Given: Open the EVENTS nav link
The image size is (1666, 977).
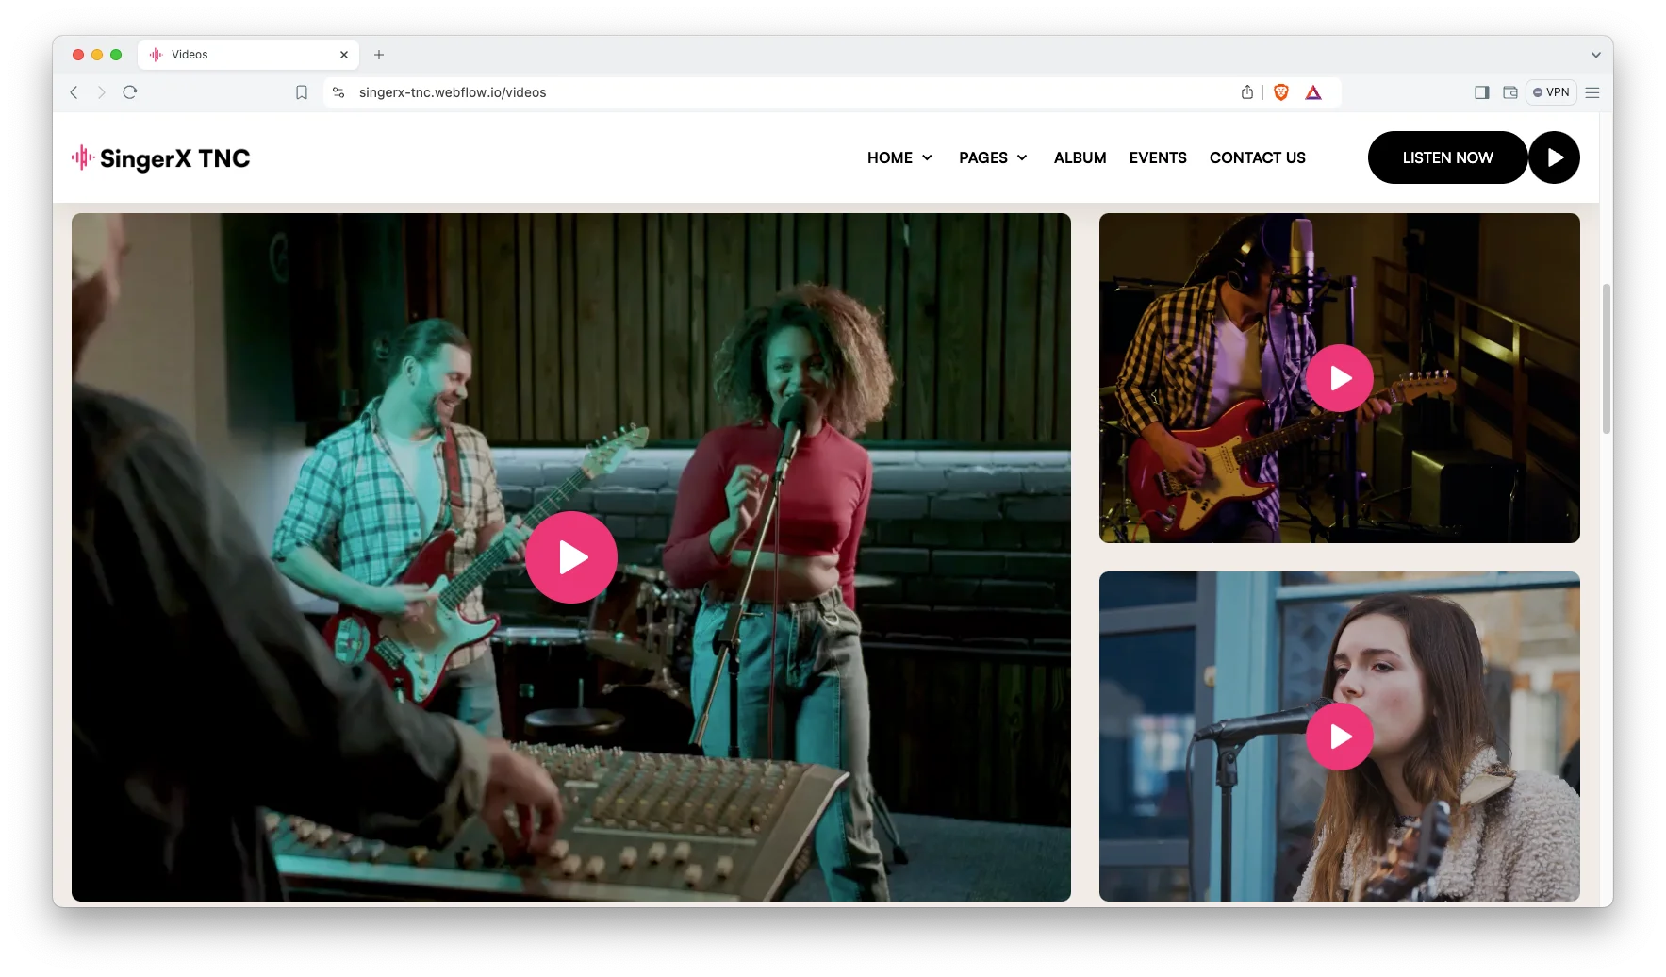Looking at the screenshot, I should tap(1158, 157).
